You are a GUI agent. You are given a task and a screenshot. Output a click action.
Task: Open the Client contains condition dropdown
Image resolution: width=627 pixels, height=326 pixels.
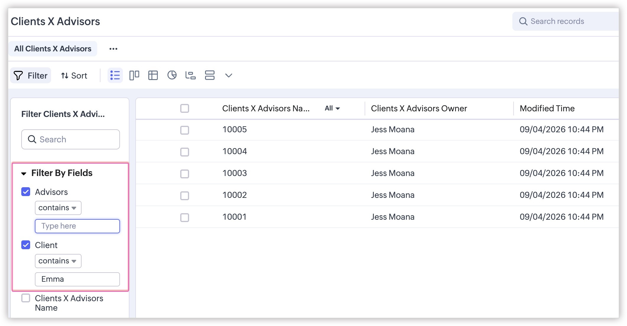click(x=58, y=261)
